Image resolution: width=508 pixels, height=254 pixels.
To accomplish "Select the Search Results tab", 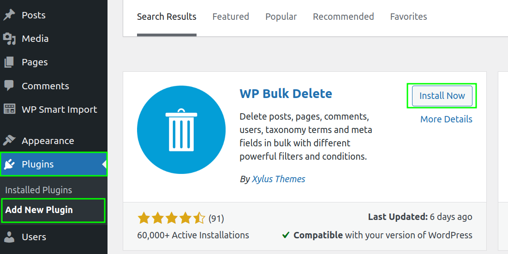I will pos(167,17).
